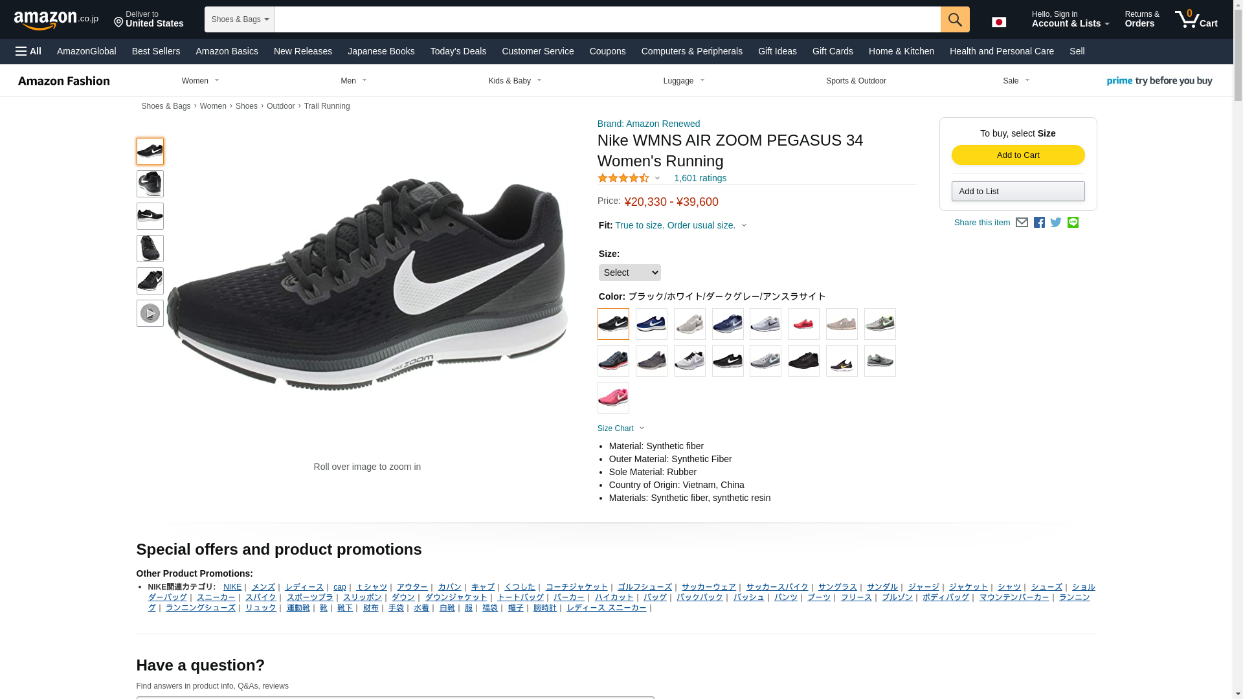The image size is (1243, 699).
Task: Select the red shoe color swatch
Action: click(x=803, y=324)
